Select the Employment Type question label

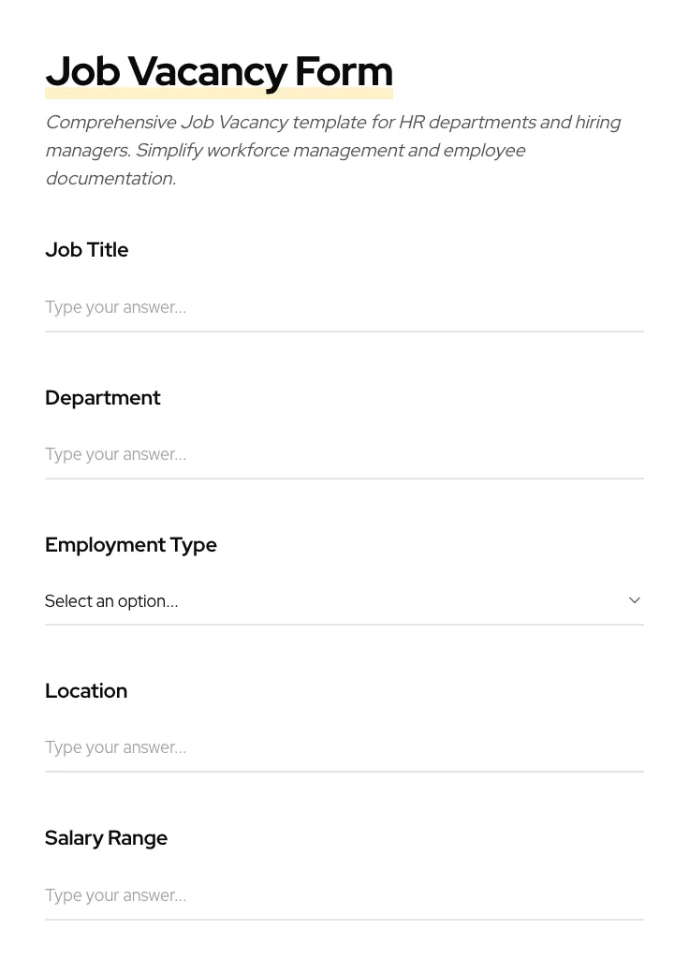pyautogui.click(x=131, y=545)
